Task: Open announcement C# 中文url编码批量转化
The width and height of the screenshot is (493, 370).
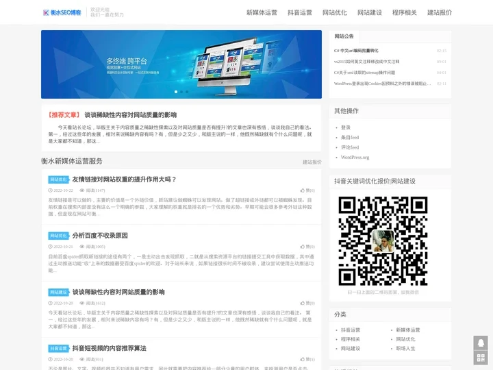Action: click(x=356, y=51)
